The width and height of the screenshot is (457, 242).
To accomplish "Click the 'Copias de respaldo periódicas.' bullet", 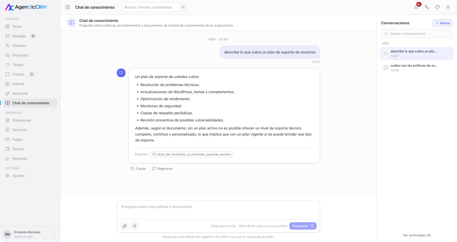I will [167, 113].
